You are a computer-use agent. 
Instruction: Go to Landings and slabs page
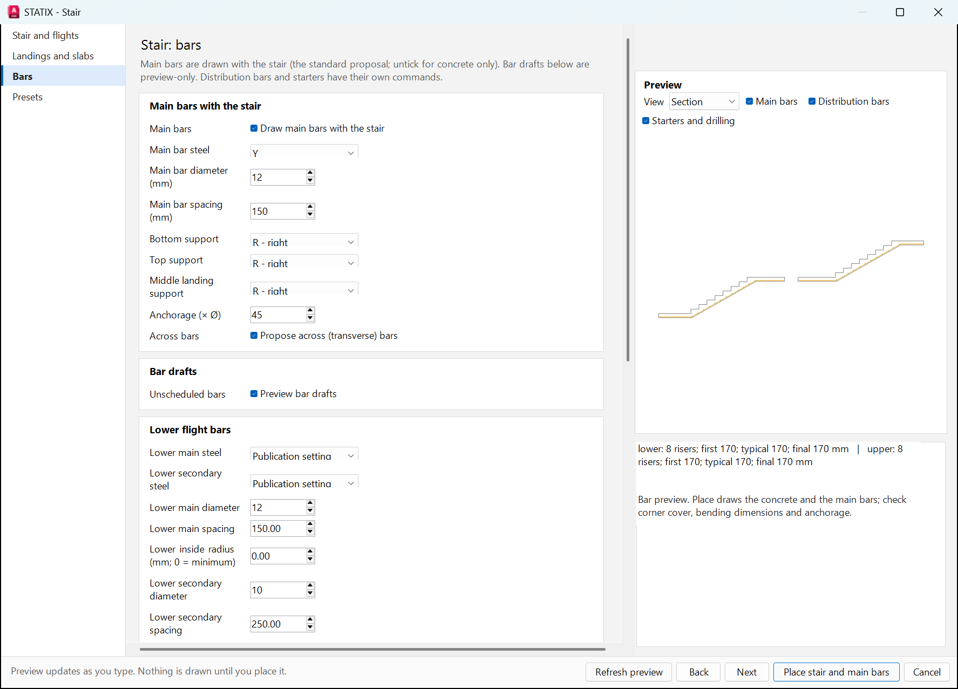tap(63, 56)
